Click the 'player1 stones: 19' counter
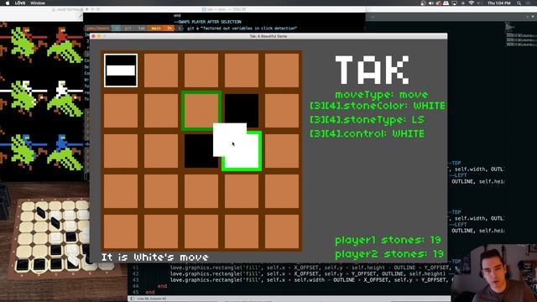This screenshot has width=537, height=302. click(388, 240)
